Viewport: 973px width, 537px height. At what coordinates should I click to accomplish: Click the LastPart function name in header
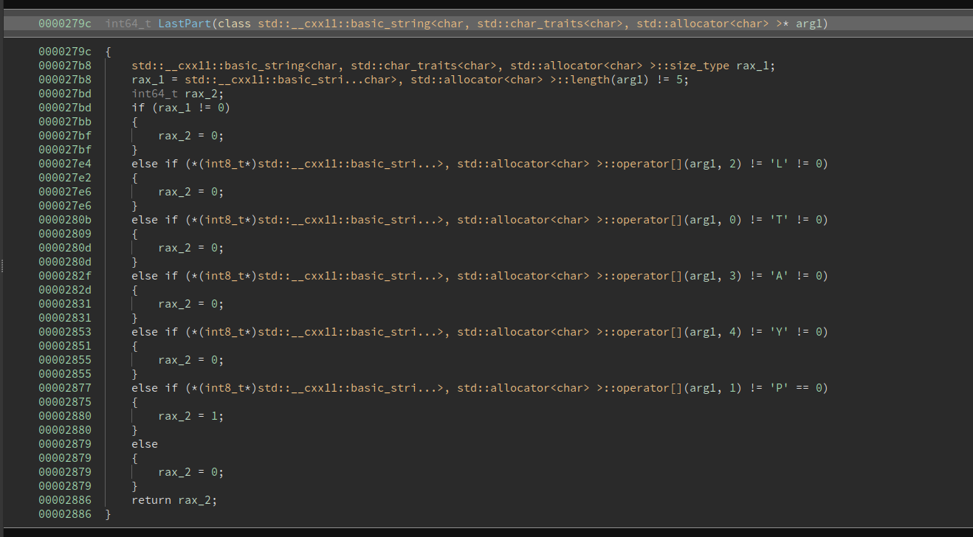click(185, 24)
